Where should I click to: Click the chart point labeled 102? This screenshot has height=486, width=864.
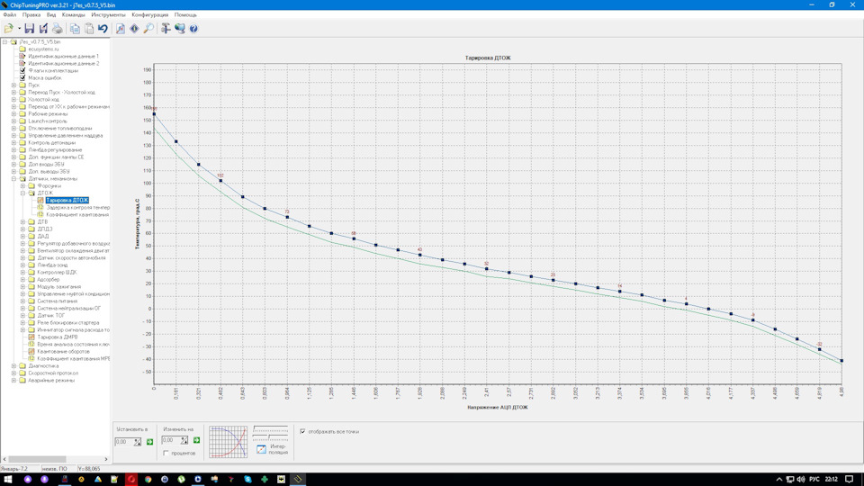point(221,181)
